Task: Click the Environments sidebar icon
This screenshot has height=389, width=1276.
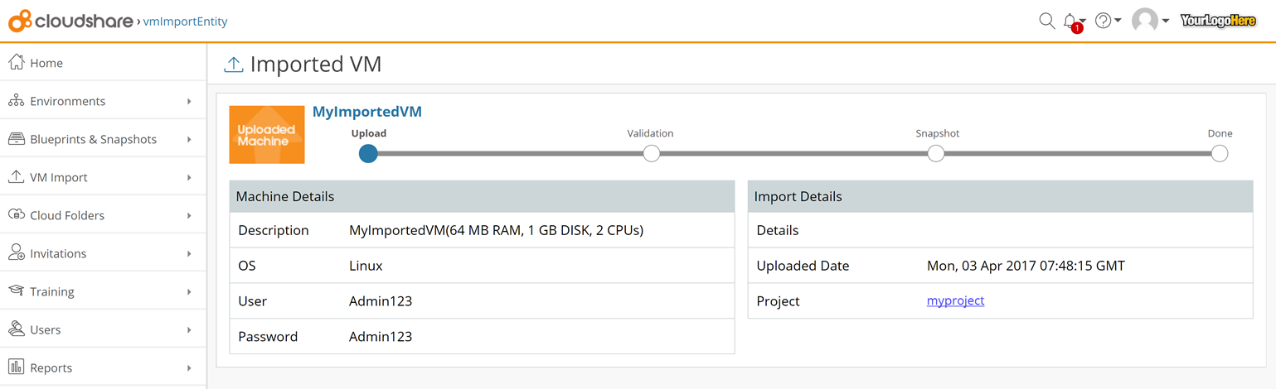Action: point(16,100)
